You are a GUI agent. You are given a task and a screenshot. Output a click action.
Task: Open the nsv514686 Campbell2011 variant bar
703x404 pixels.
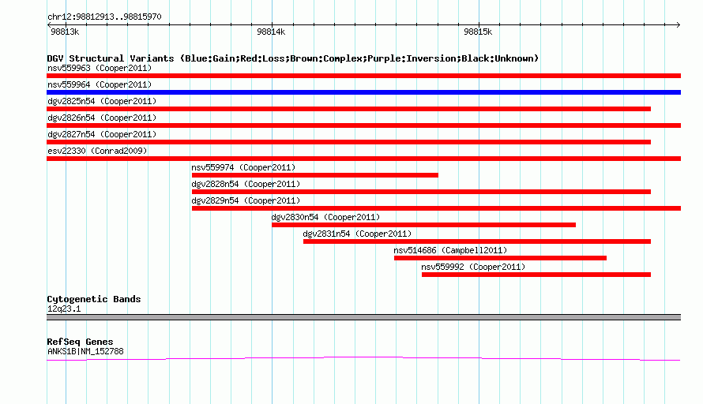pyautogui.click(x=500, y=258)
